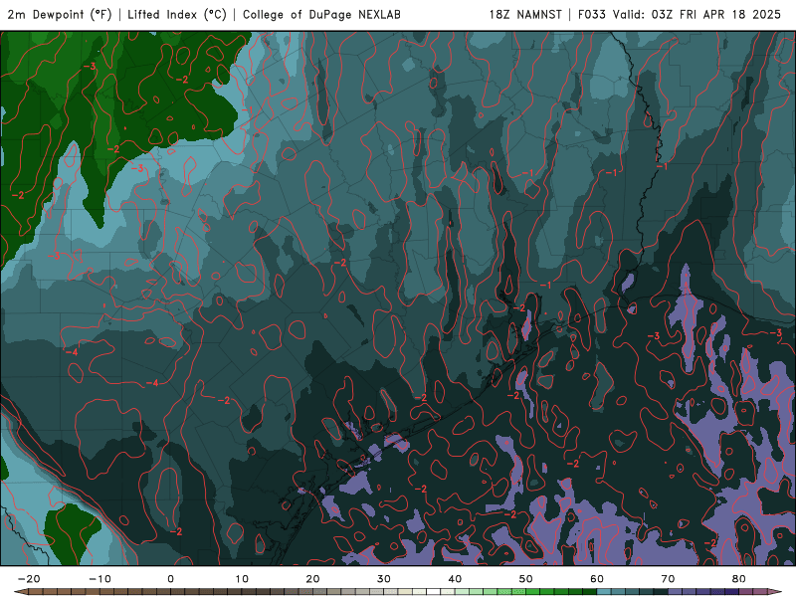Click the '20' colorbar scale label
Viewport: 796px width, 597px height.
(312, 579)
